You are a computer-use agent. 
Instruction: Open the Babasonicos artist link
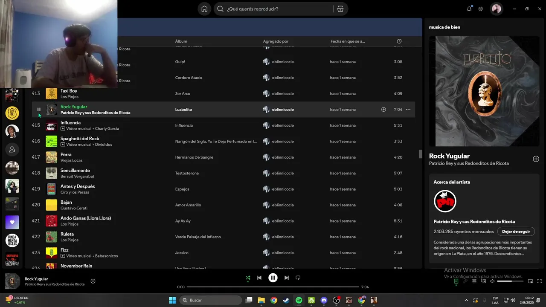coord(106,256)
